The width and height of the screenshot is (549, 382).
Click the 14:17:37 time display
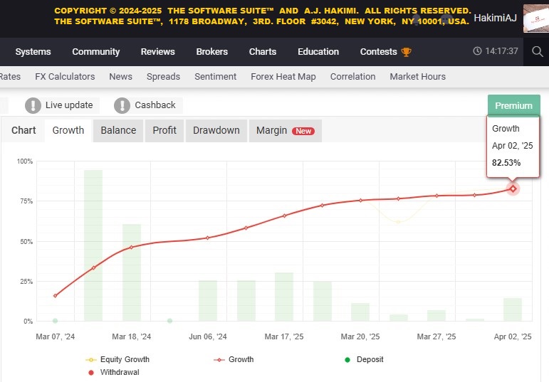coord(501,51)
